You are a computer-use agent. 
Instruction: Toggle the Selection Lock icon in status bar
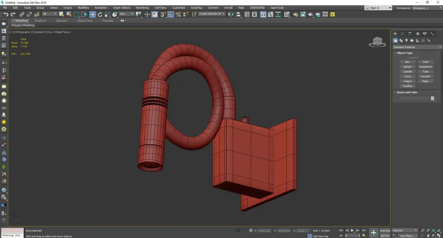244,231
